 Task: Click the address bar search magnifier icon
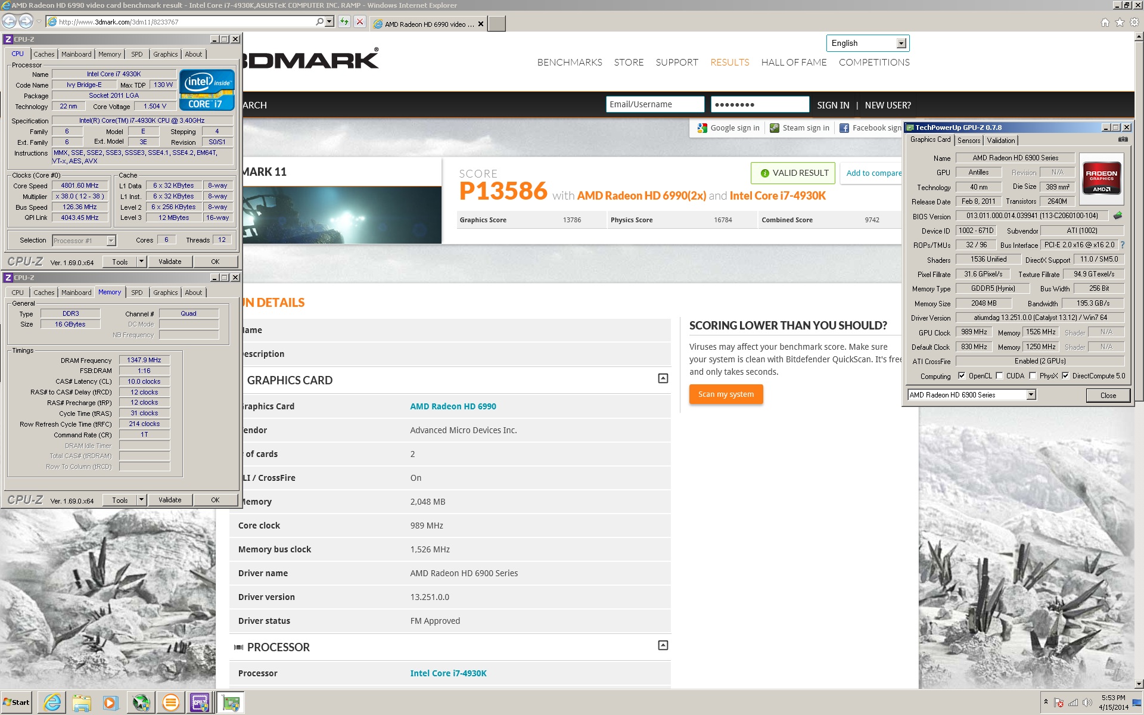[x=320, y=22]
